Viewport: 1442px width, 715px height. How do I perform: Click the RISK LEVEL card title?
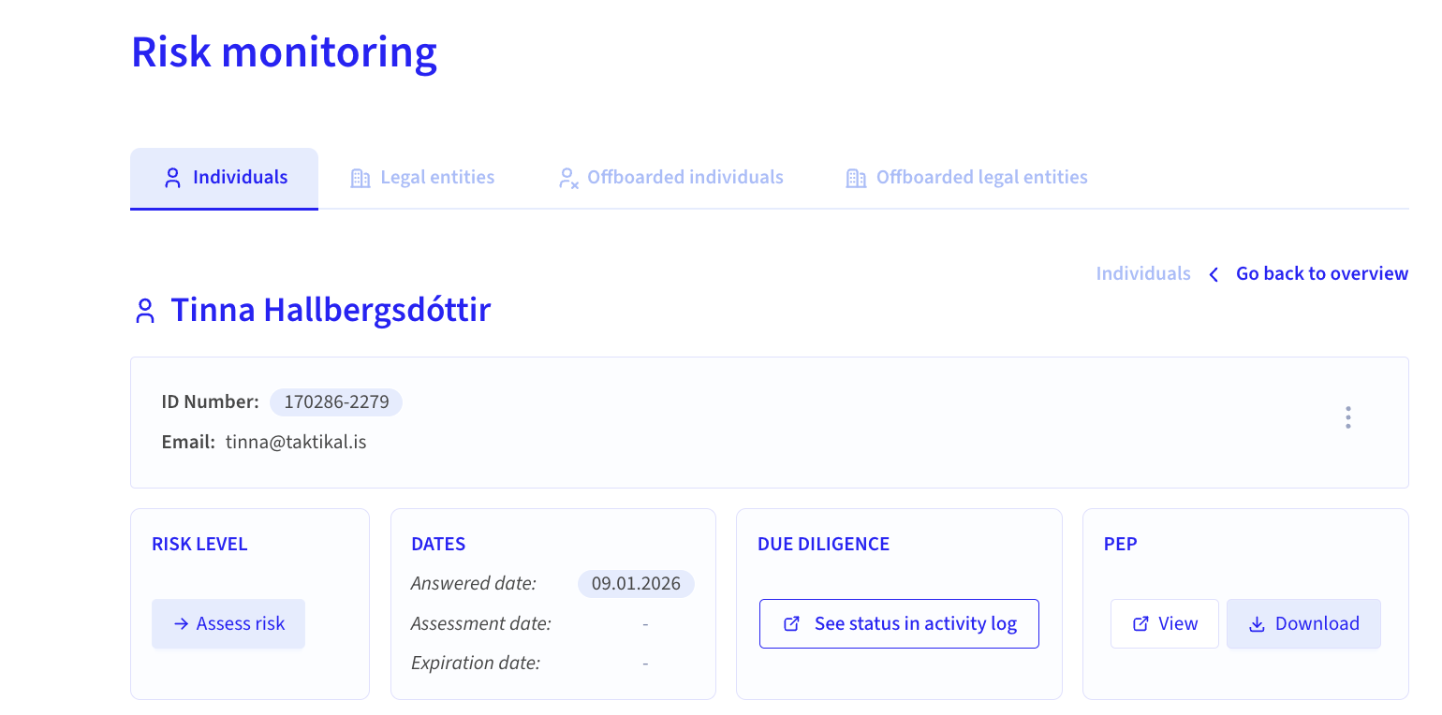(199, 545)
